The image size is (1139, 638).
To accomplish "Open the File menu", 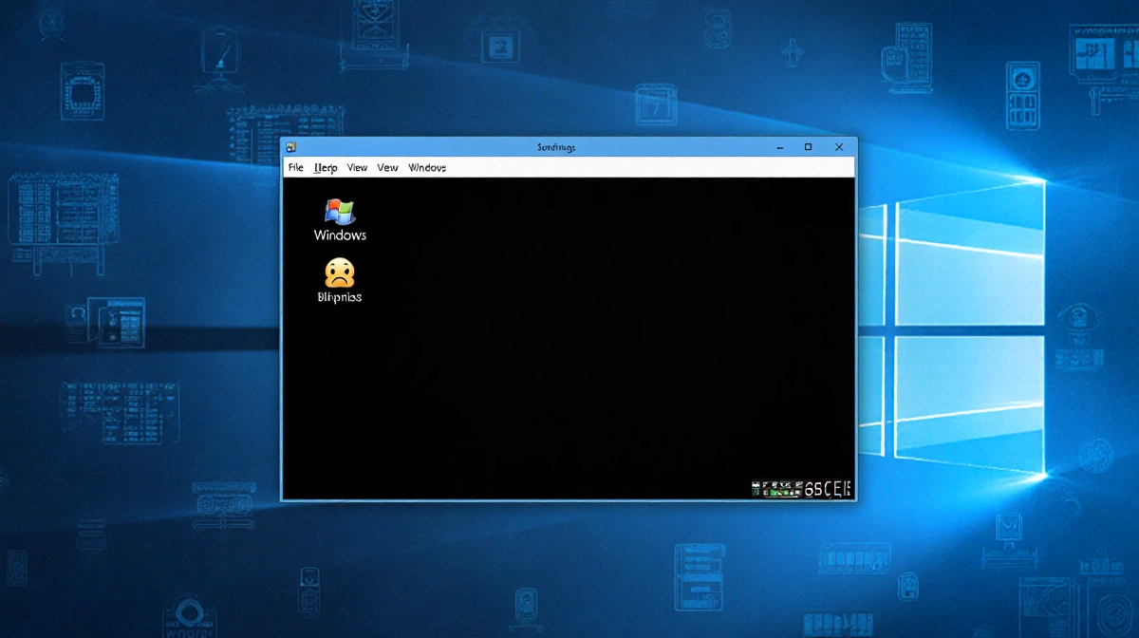I will pyautogui.click(x=296, y=168).
